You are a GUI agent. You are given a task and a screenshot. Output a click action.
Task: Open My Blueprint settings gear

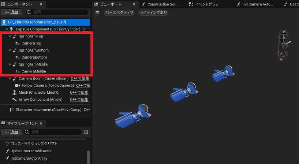click(86, 132)
